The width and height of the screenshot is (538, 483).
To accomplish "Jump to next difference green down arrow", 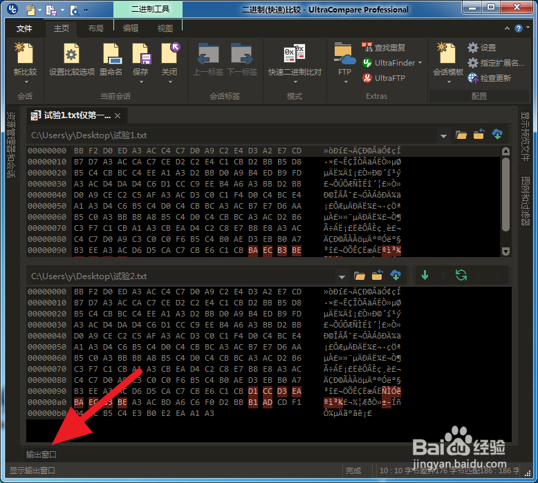I will click(x=425, y=275).
